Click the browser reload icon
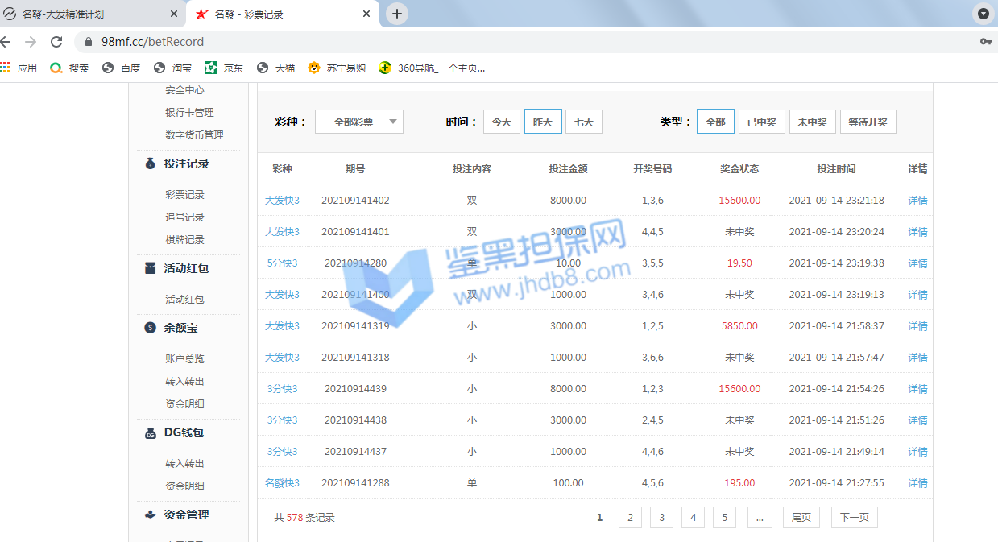 coord(56,42)
